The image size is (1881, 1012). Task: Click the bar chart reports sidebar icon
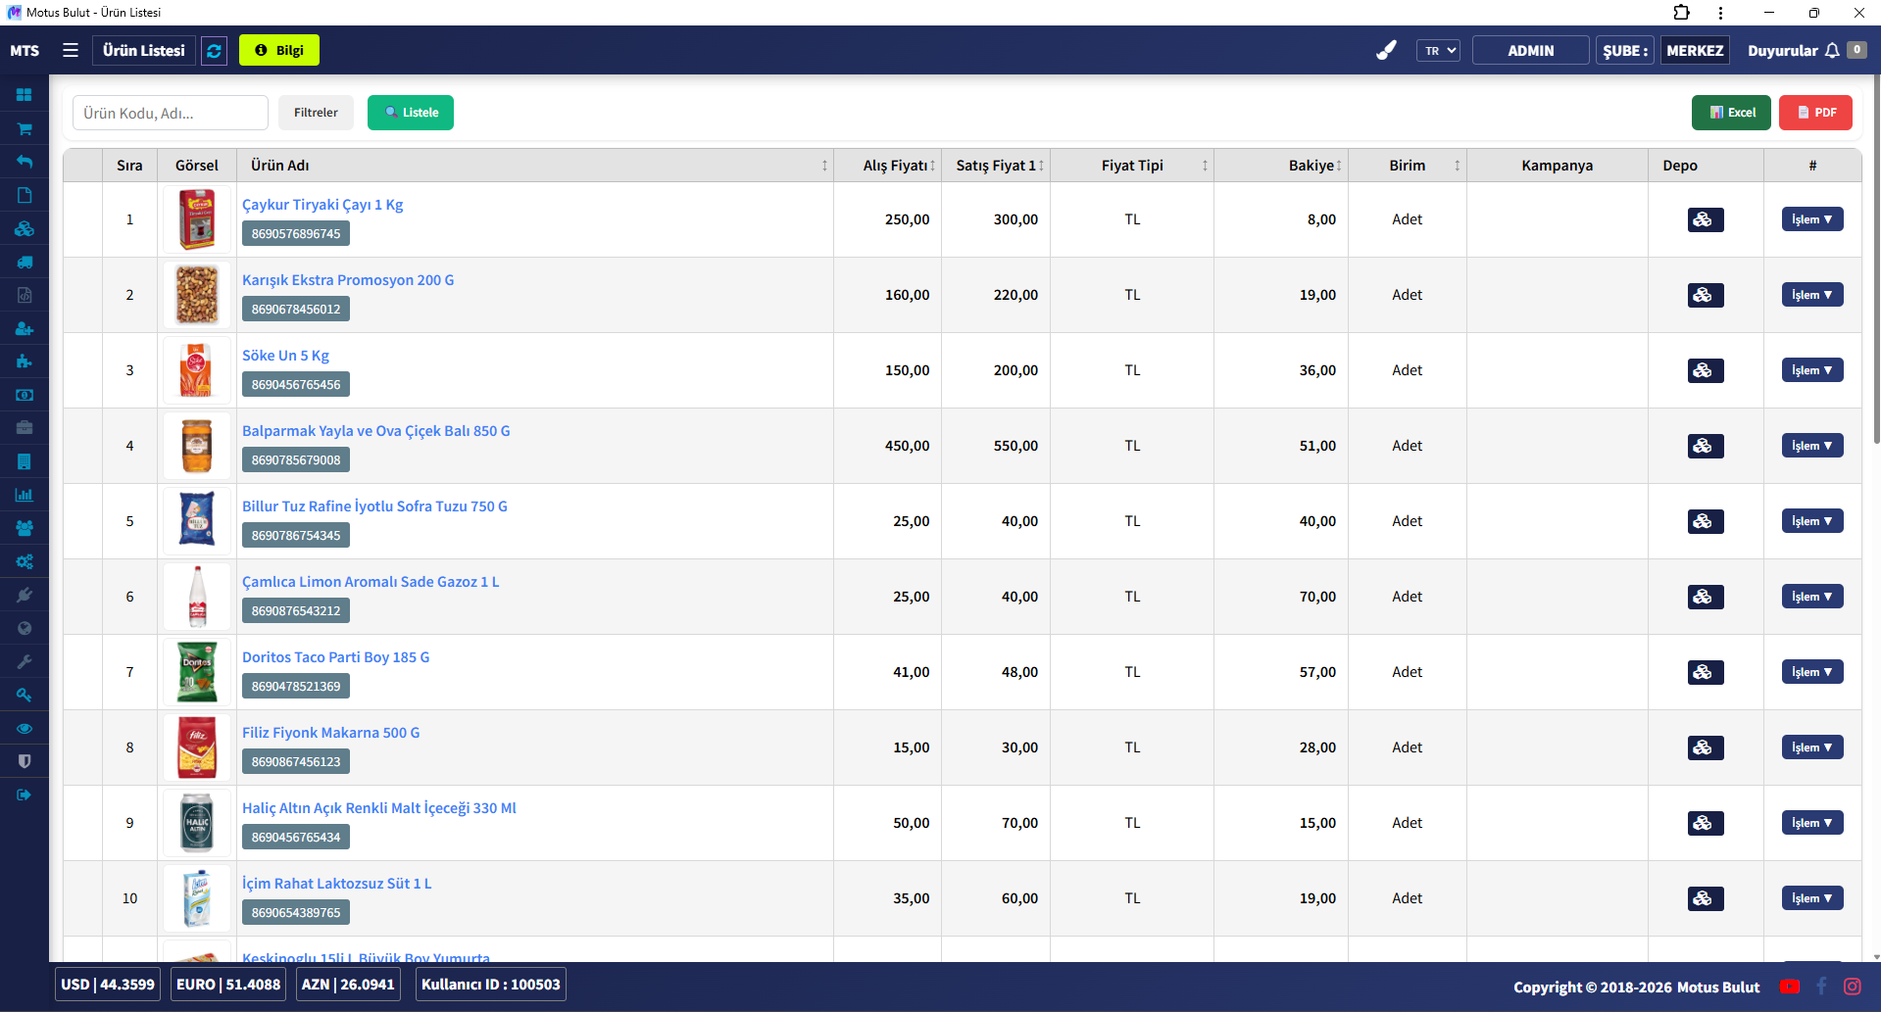[x=25, y=495]
